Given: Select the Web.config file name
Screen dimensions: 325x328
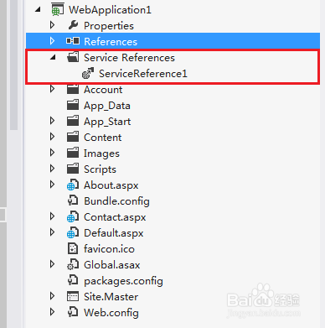Looking at the screenshot, I should pos(111,313).
